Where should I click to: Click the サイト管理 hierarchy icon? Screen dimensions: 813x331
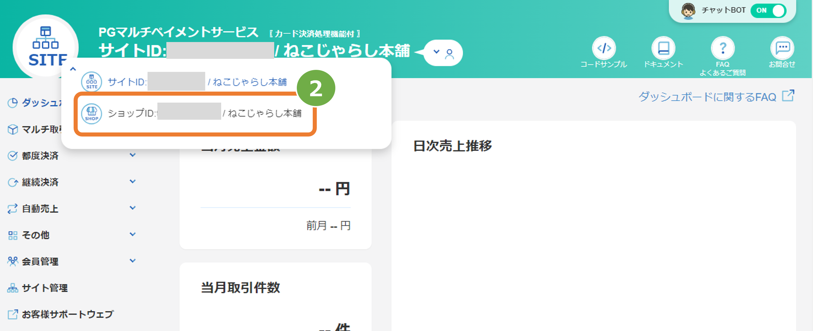(x=13, y=288)
